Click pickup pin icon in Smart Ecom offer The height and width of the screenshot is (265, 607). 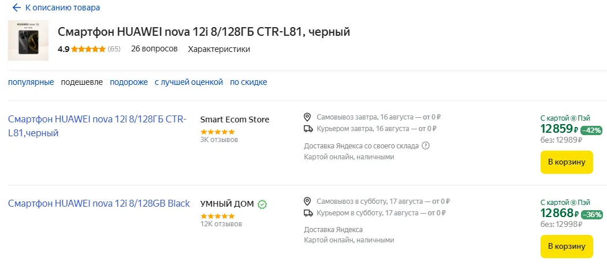308,117
